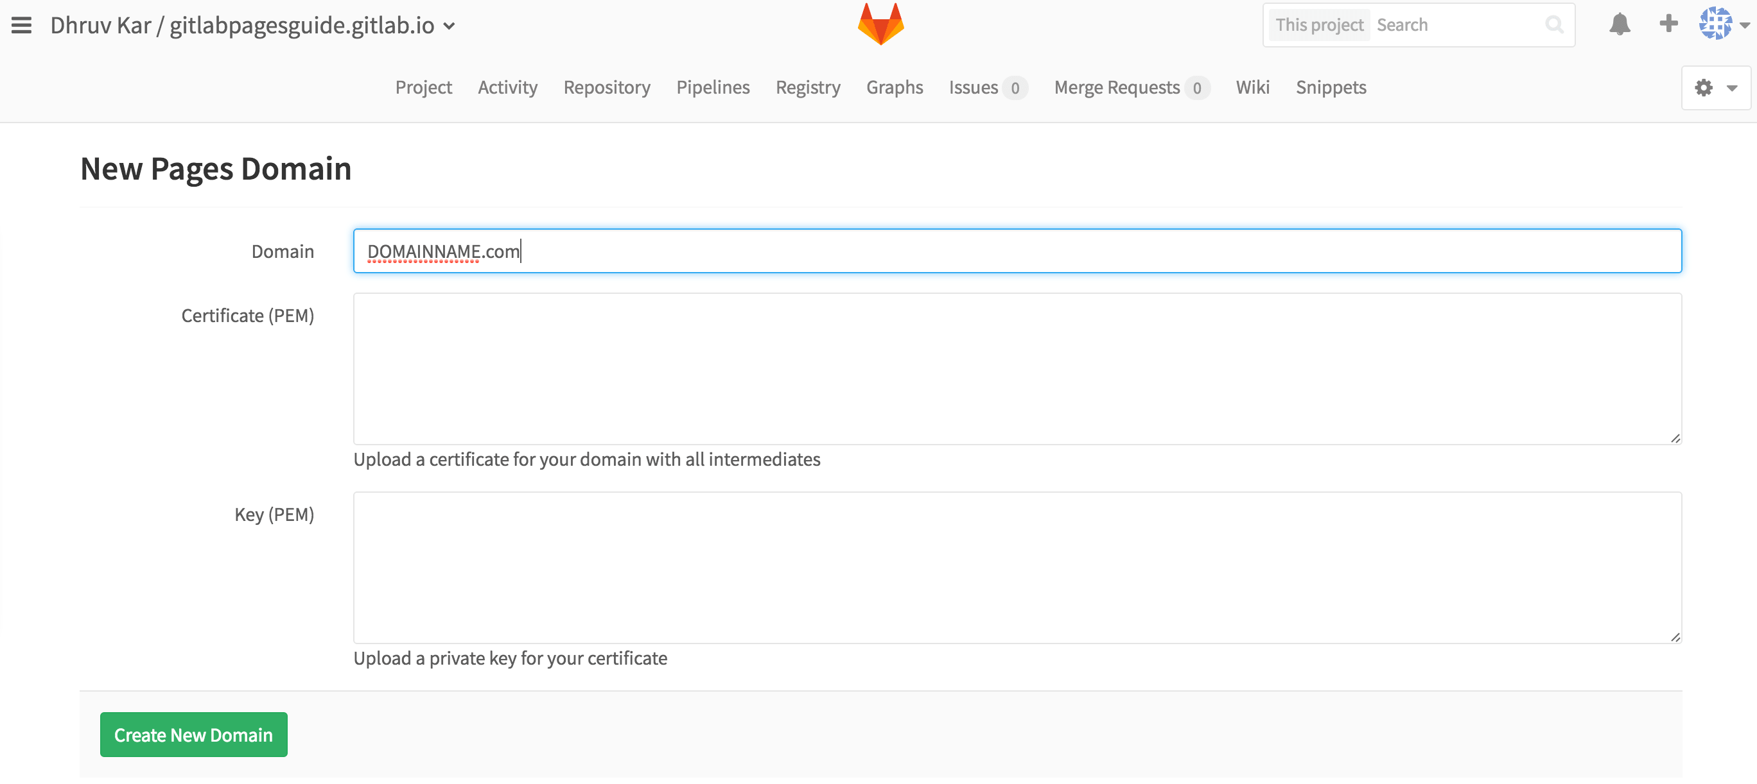Open user avatar menu
Viewport: 1757px width, 784px height.
pos(1715,24)
